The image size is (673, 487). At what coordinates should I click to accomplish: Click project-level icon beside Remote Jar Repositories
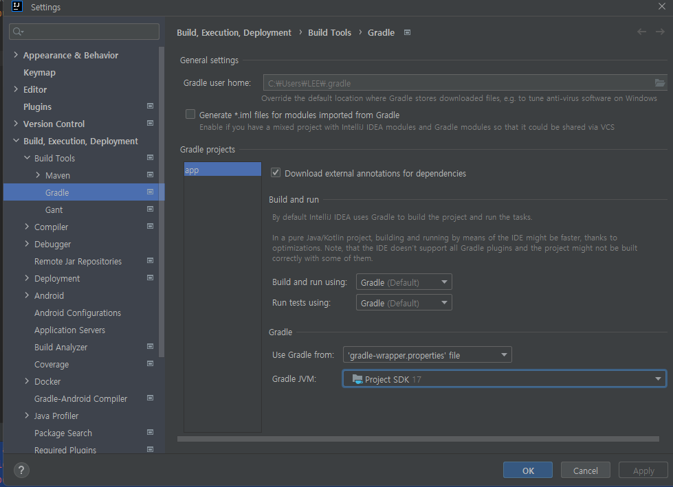click(151, 260)
